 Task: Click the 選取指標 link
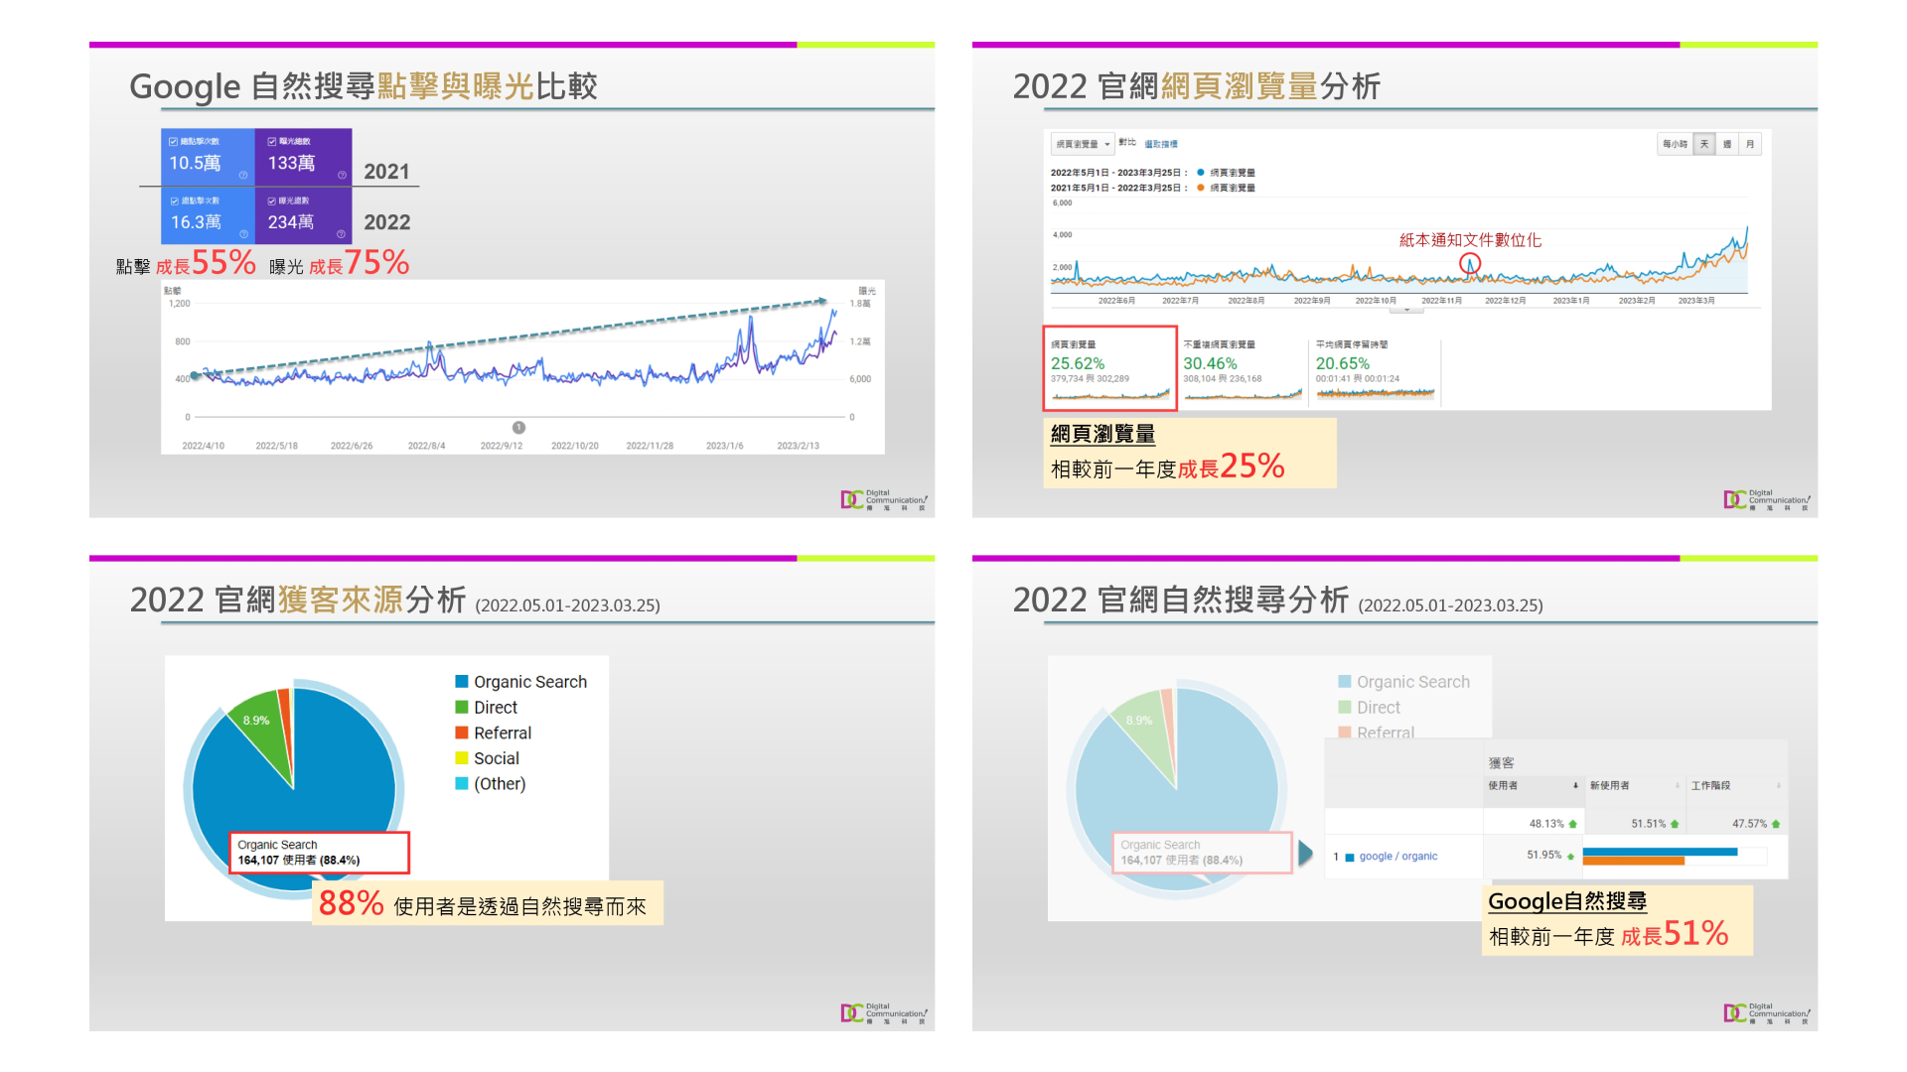click(1160, 144)
